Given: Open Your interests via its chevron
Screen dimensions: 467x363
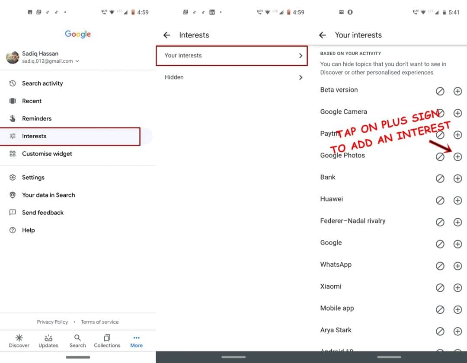Looking at the screenshot, I should coord(301,56).
